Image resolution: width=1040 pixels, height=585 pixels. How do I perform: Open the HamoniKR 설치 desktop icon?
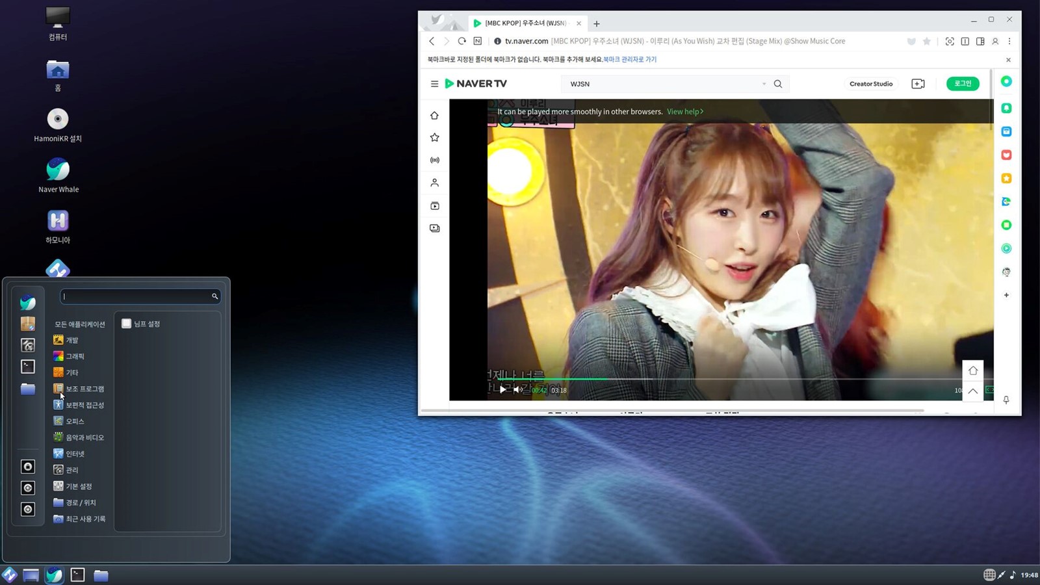58,125
